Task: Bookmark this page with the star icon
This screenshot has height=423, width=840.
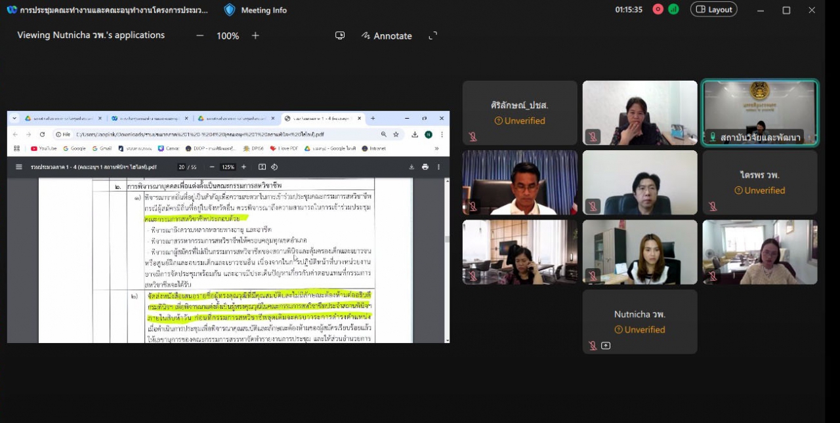Action: tap(396, 134)
